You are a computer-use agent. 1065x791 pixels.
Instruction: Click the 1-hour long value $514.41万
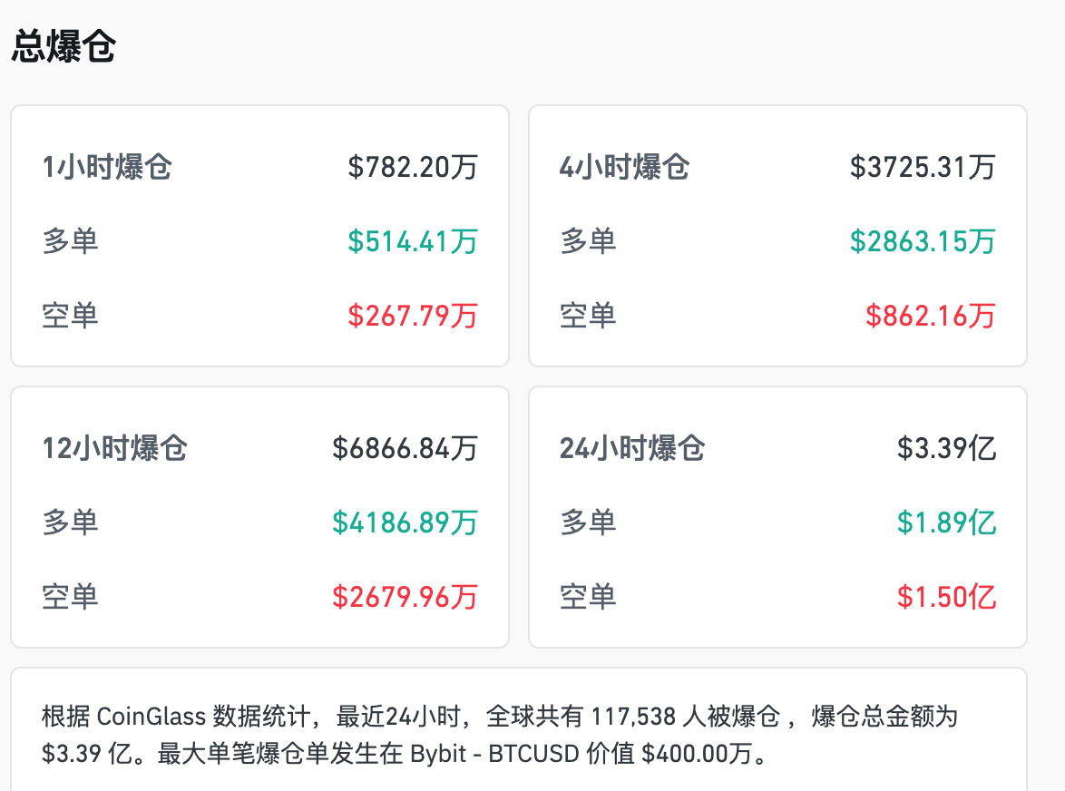(x=413, y=241)
